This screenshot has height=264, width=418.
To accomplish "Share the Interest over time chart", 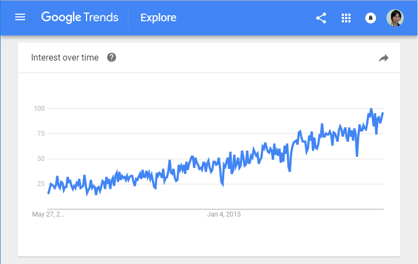I will pyautogui.click(x=384, y=58).
